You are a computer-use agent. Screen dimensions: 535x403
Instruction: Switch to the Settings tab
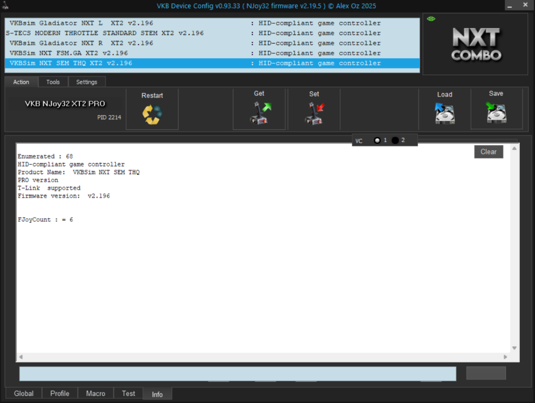(86, 82)
